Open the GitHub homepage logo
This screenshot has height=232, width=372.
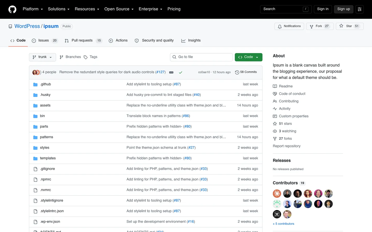tap(12, 9)
